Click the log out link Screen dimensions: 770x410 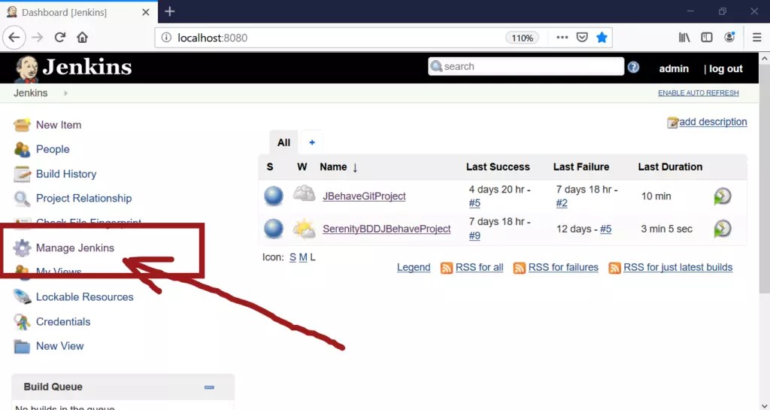point(726,68)
